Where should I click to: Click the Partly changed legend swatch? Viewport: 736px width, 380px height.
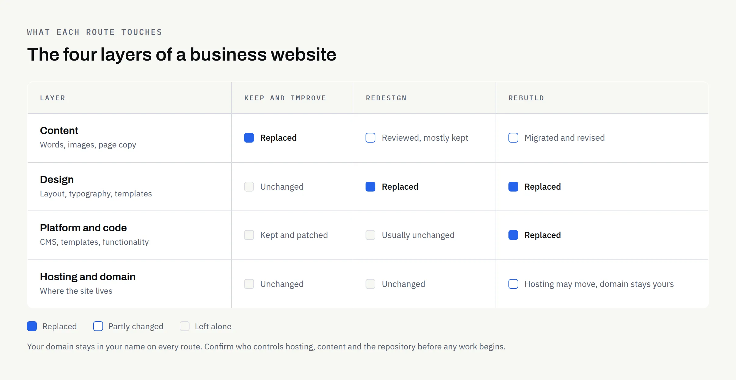click(x=98, y=326)
